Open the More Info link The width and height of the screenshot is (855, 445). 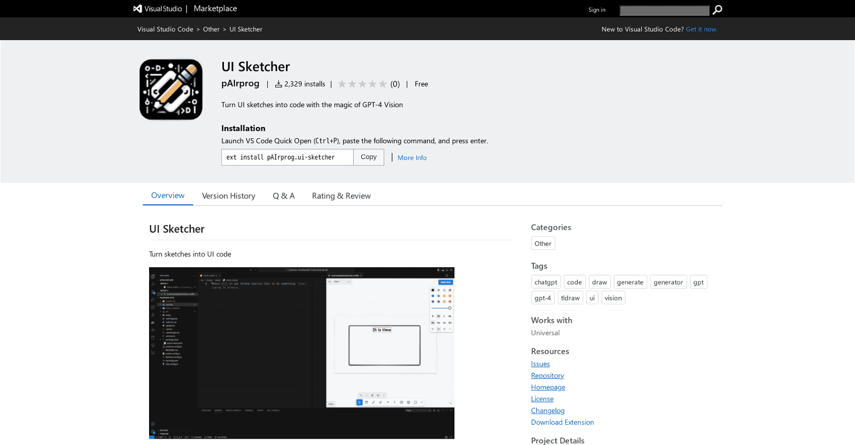(x=411, y=158)
